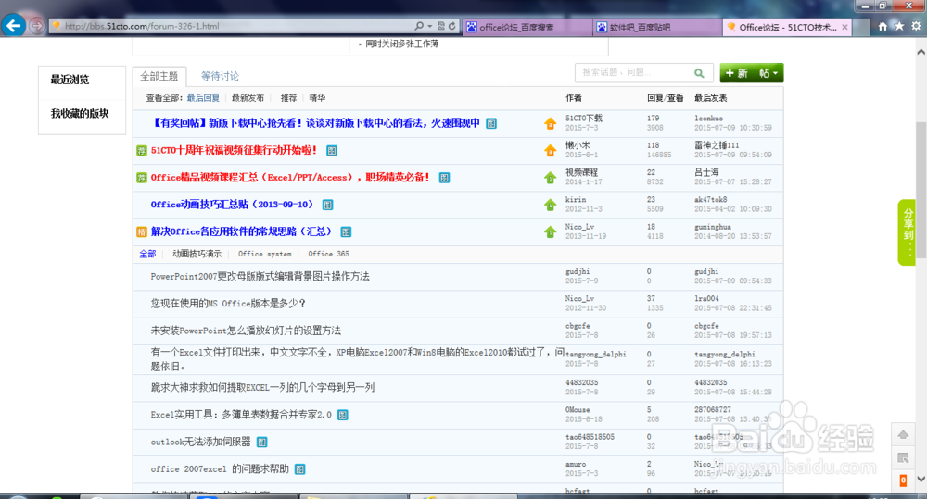Filter by Office system category
Screen dimensions: 927x499
point(265,254)
